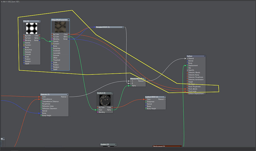Select the Lambert BRDF (1) node title

coord(152,97)
